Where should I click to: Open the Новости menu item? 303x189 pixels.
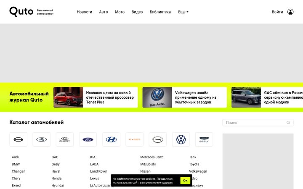pyautogui.click(x=85, y=12)
